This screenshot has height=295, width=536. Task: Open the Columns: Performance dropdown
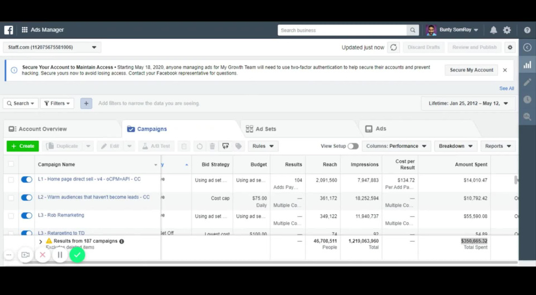[x=396, y=146]
